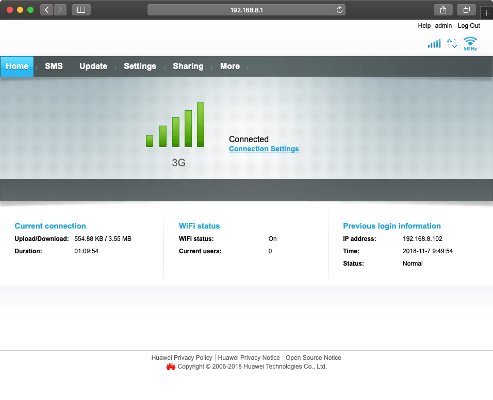Toggle the Safari sidebar icon

tap(81, 10)
